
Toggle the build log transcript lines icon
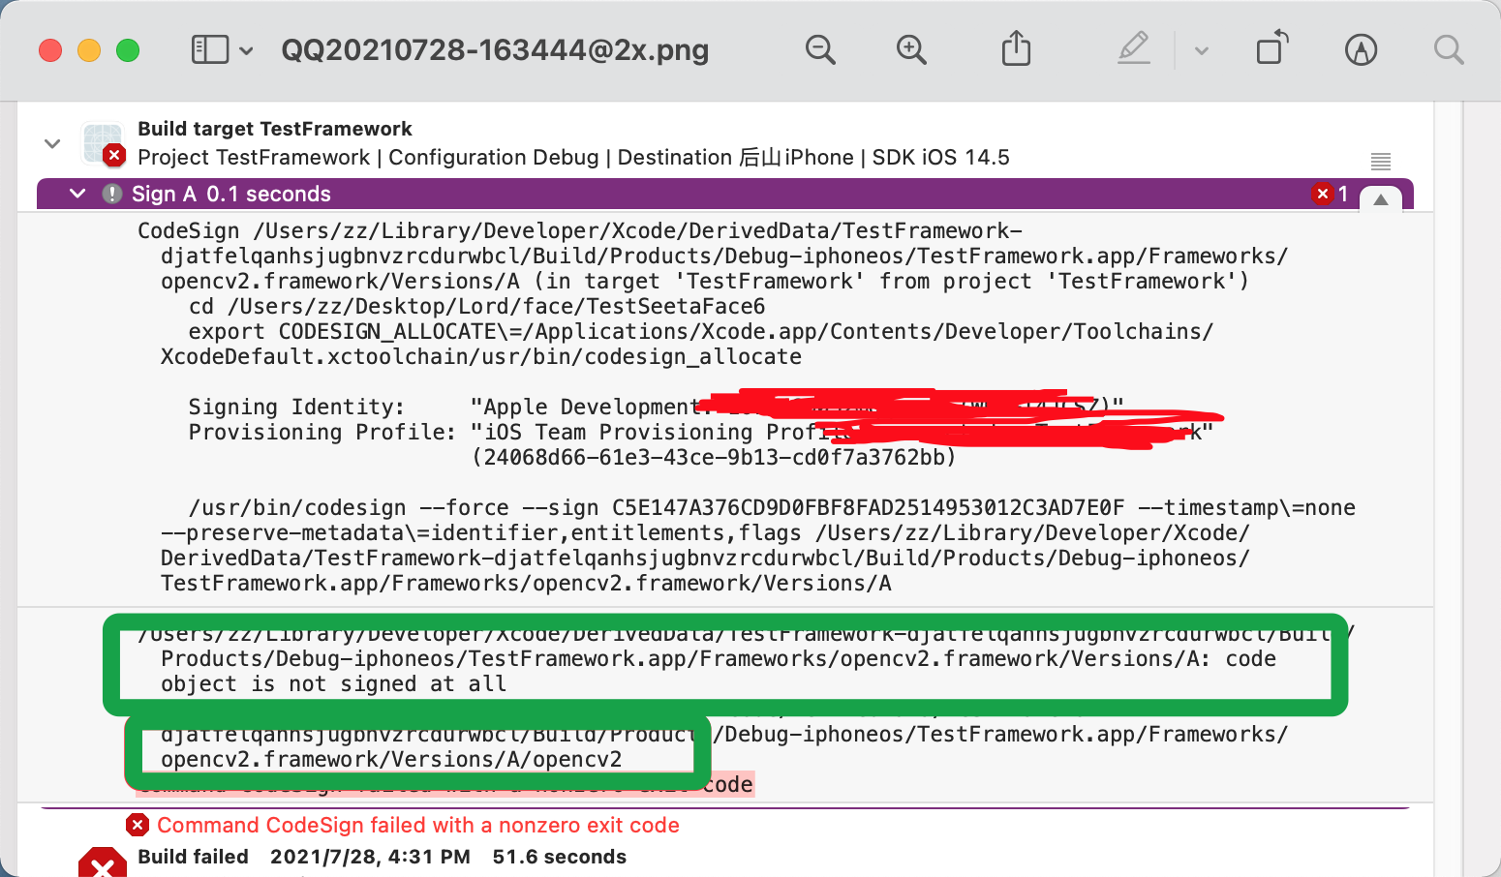click(x=1381, y=161)
